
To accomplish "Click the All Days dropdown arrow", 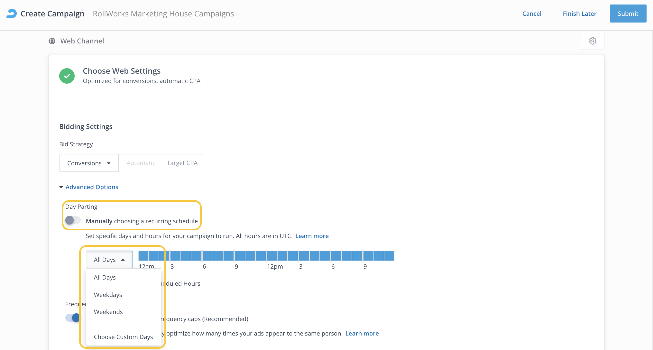I will tap(123, 260).
